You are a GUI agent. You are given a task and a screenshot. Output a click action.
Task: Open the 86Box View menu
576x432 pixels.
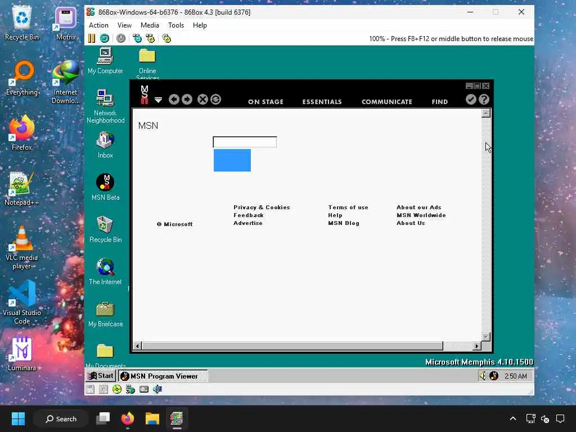pyautogui.click(x=124, y=25)
